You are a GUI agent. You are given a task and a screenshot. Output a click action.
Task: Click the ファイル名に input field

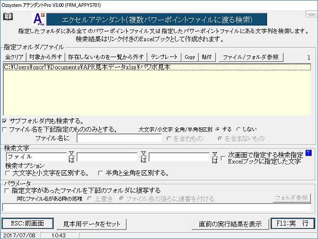[x=119, y=139]
